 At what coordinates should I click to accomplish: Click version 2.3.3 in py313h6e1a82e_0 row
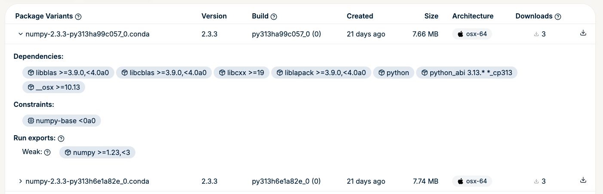pos(209,181)
